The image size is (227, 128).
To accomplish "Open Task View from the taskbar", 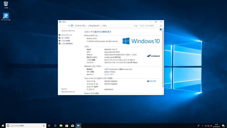I will click(x=49, y=125).
